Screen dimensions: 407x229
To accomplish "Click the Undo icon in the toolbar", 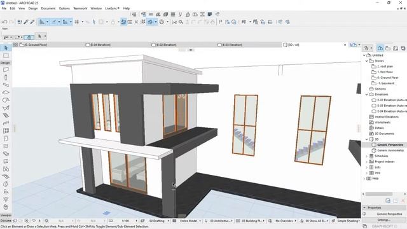I will click(x=4, y=22).
